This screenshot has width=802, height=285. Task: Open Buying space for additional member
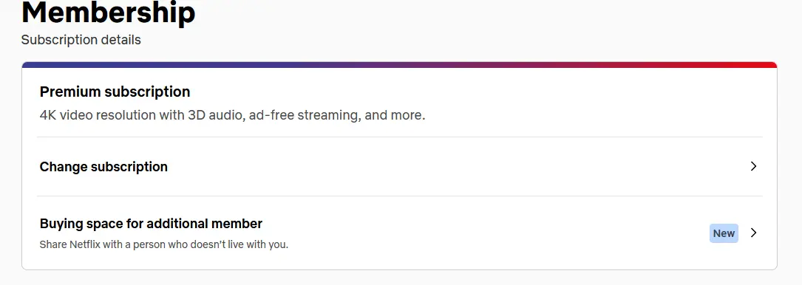(399, 233)
